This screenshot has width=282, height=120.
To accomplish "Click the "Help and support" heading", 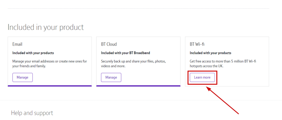I will 32,113.
